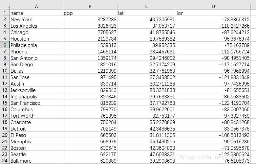Click population value 1539313
256x164 pixels.
coord(90,45)
